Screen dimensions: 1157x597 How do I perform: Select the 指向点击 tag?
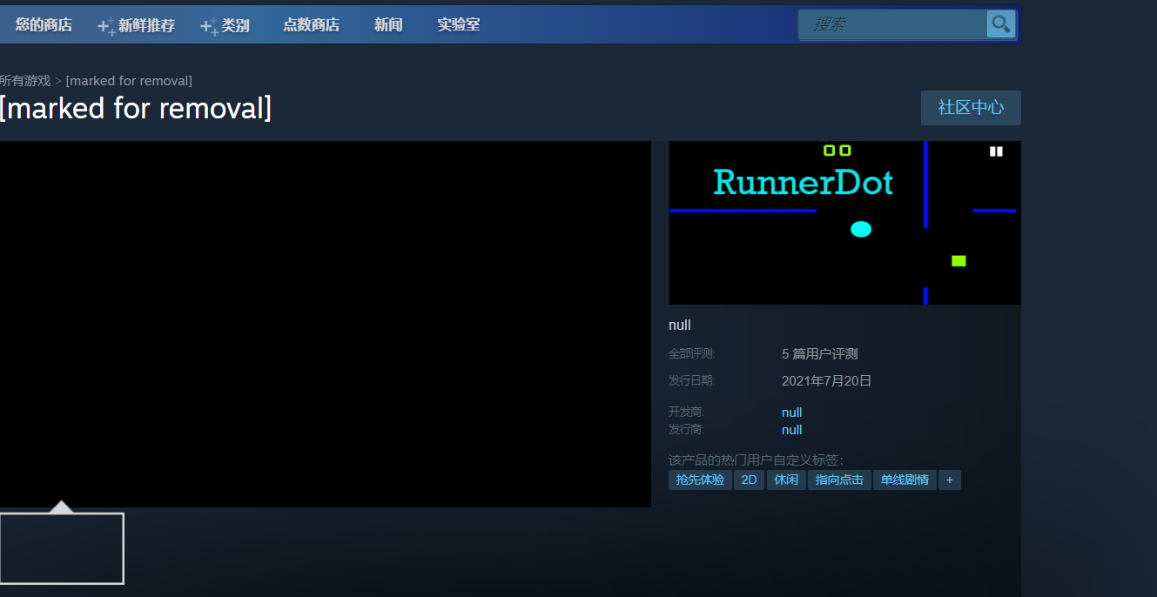[x=839, y=480]
